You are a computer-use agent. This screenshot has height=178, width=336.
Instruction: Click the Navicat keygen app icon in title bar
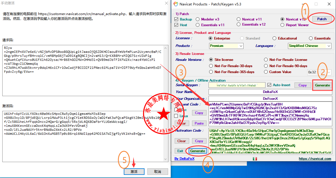click(176, 4)
